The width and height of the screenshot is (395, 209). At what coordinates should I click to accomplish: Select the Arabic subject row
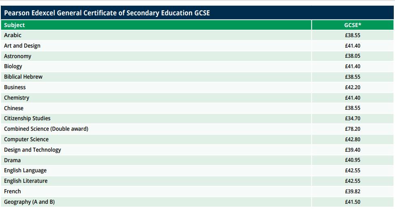[x=197, y=35]
